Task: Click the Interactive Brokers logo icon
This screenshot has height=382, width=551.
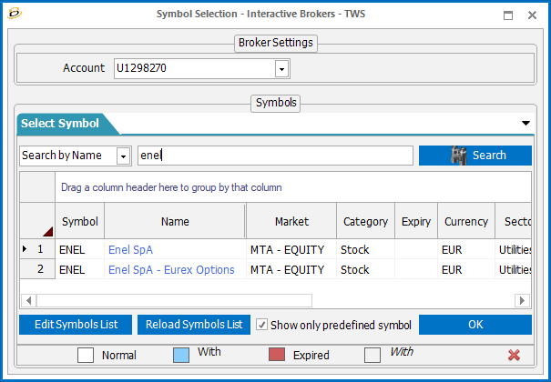Action: click(x=15, y=14)
